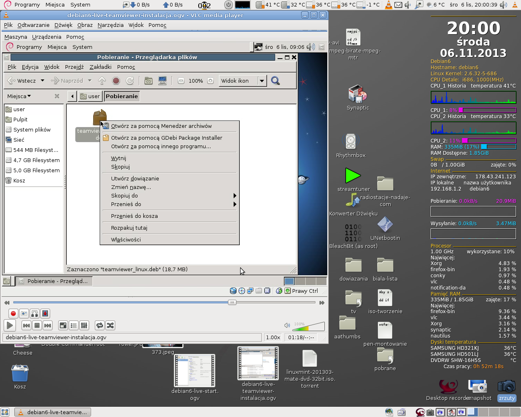Click the Wstecz back button
Image resolution: width=521 pixels, height=417 pixels.
(22, 81)
